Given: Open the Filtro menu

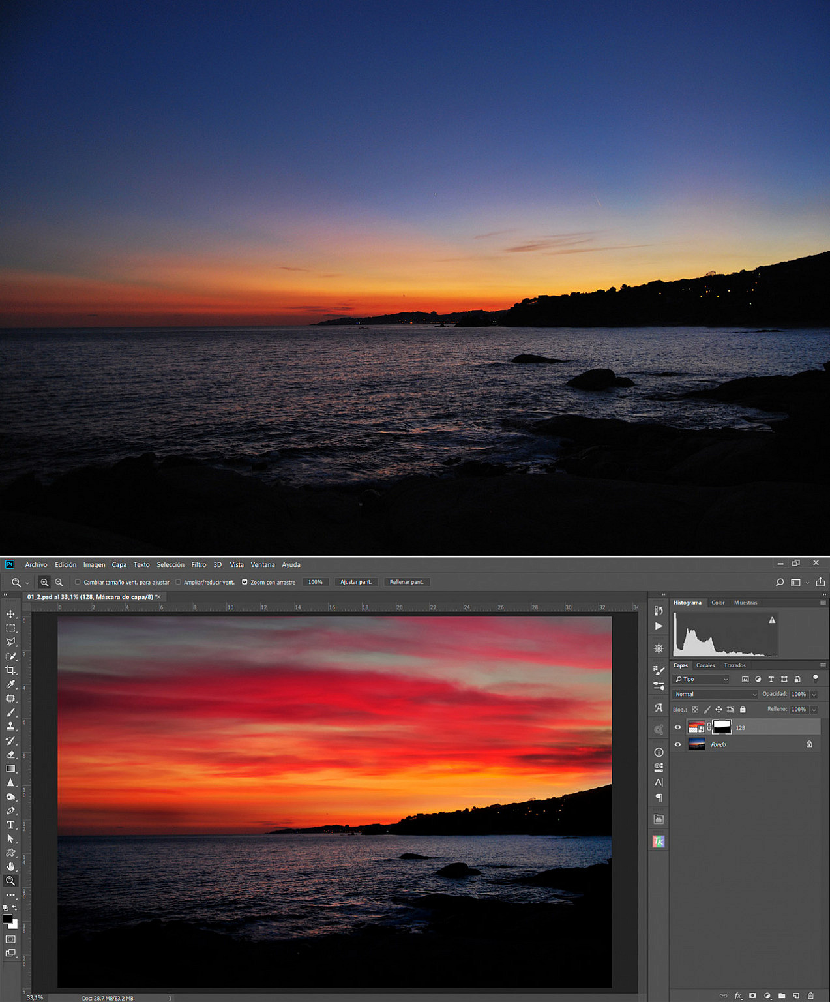Looking at the screenshot, I should (198, 564).
